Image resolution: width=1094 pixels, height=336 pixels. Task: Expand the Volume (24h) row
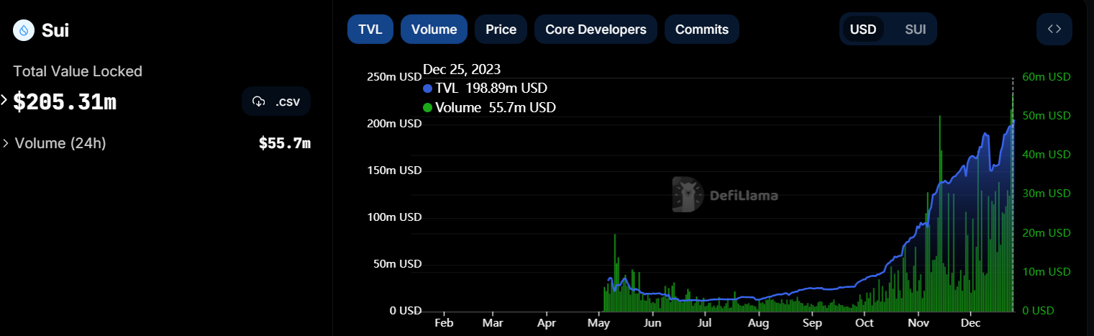[x=6, y=143]
